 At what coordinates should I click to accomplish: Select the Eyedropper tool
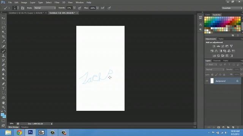3,42
